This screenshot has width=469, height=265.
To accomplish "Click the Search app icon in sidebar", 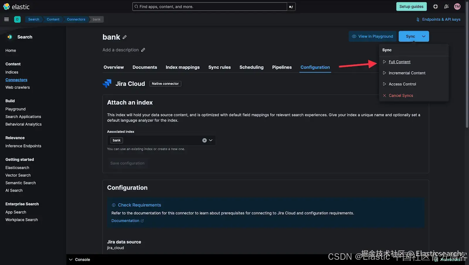I will pyautogui.click(x=10, y=37).
